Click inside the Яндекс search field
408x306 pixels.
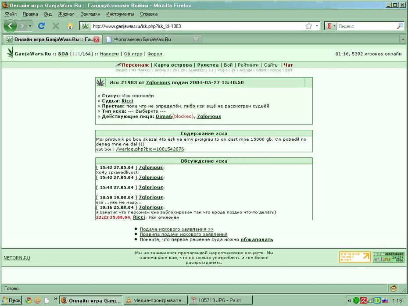(x=366, y=26)
